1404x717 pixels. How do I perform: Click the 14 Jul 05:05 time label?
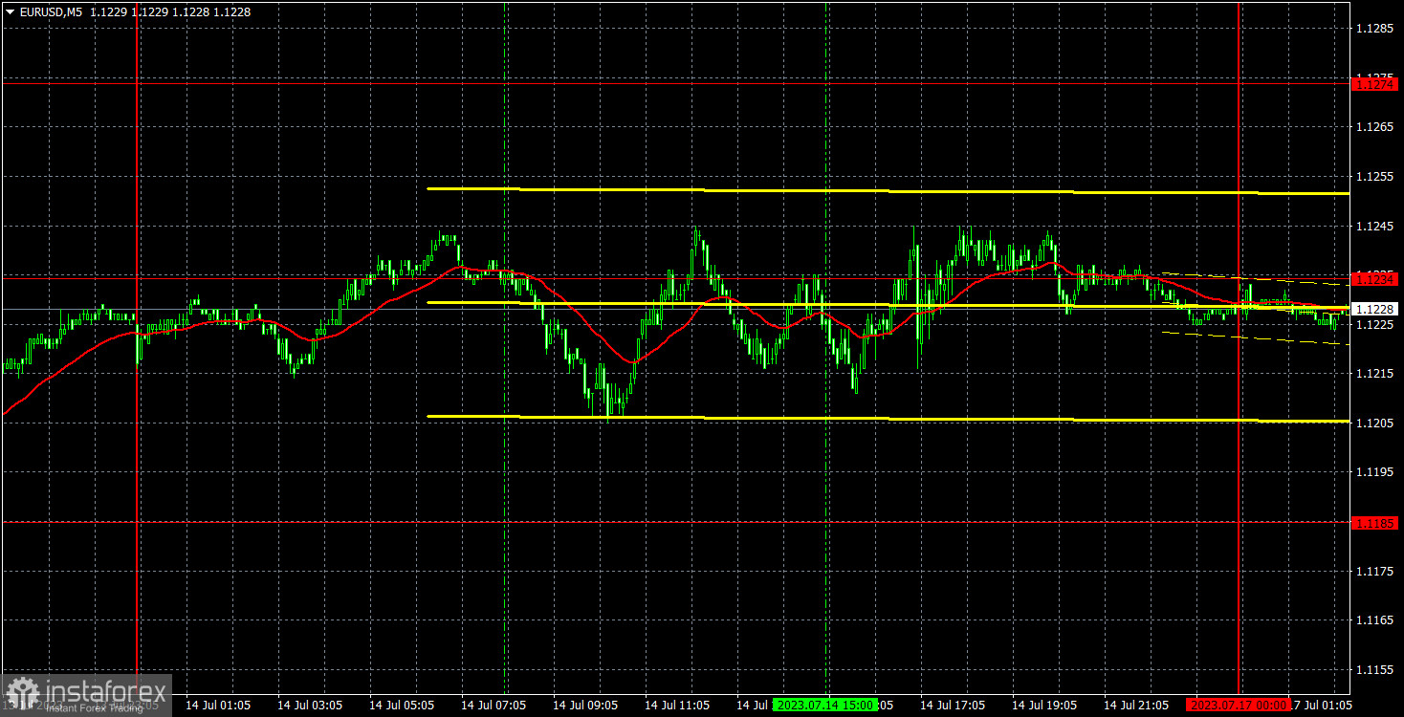[402, 705]
